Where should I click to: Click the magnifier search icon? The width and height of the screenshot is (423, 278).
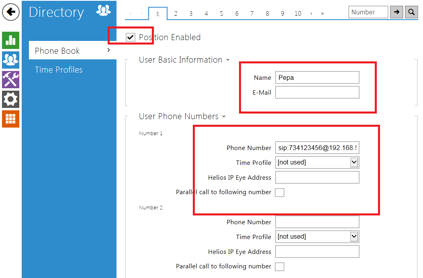tap(411, 12)
